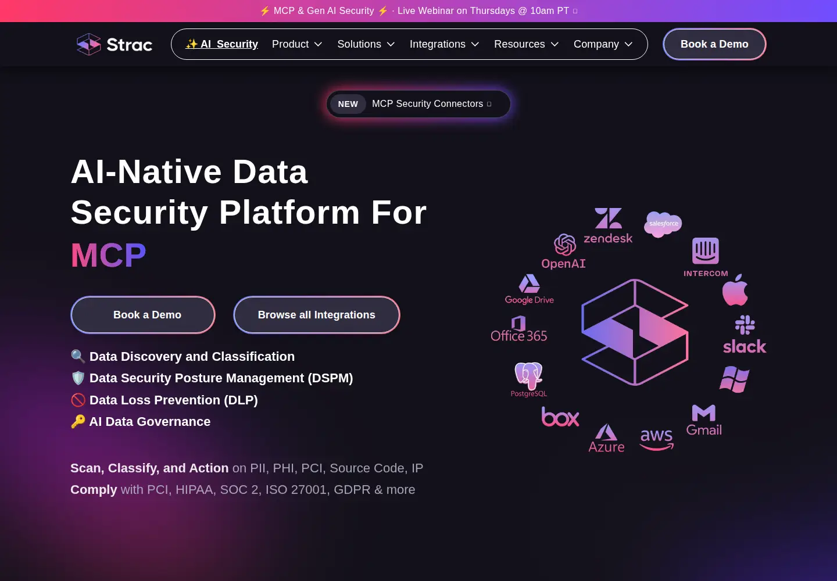The height and width of the screenshot is (581, 837).
Task: Click the Zendesk integration logo
Action: click(608, 226)
